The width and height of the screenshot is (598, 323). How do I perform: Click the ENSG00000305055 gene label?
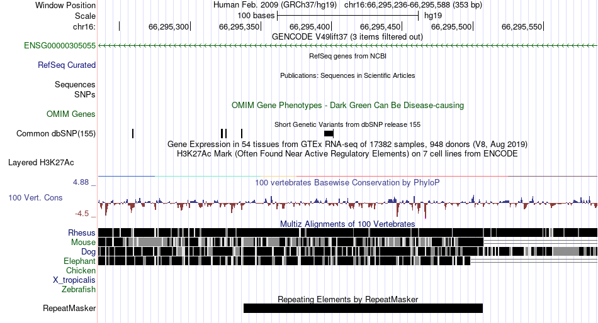point(60,46)
